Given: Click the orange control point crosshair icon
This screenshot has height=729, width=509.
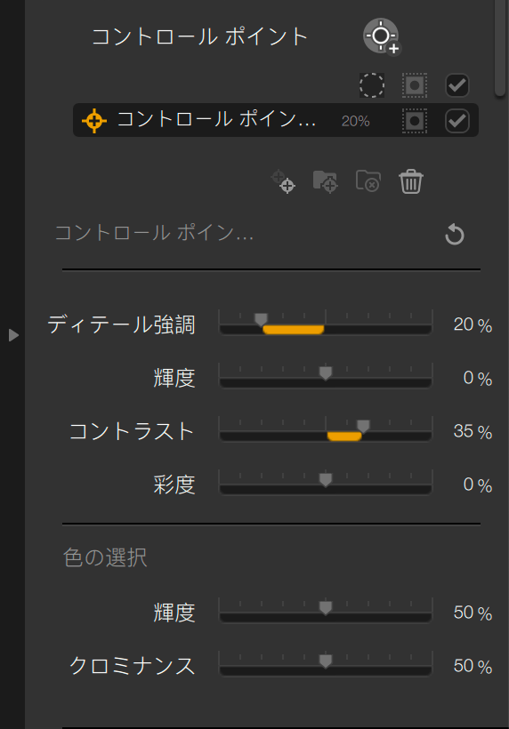Looking at the screenshot, I should (x=94, y=121).
